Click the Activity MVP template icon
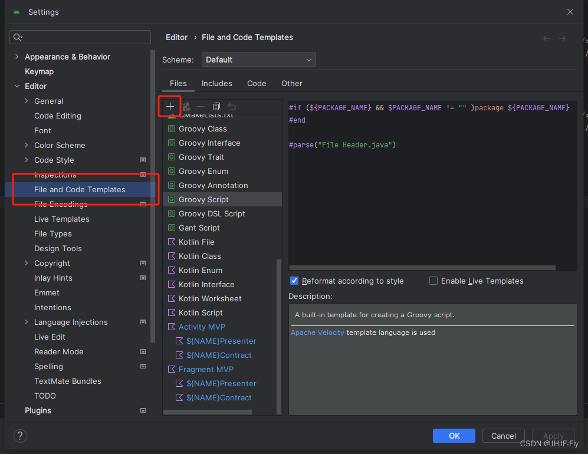Screen dimensions: 588x454 click(x=172, y=327)
